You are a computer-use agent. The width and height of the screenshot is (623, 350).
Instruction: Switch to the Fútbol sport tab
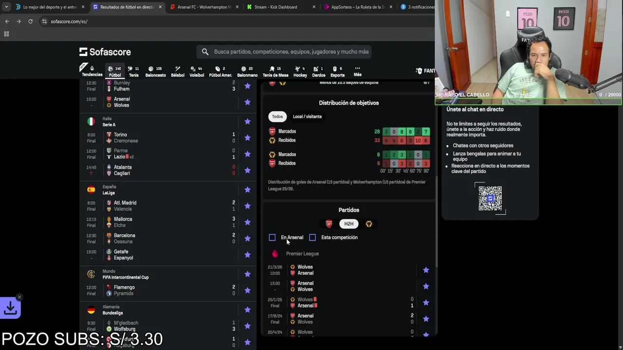115,71
